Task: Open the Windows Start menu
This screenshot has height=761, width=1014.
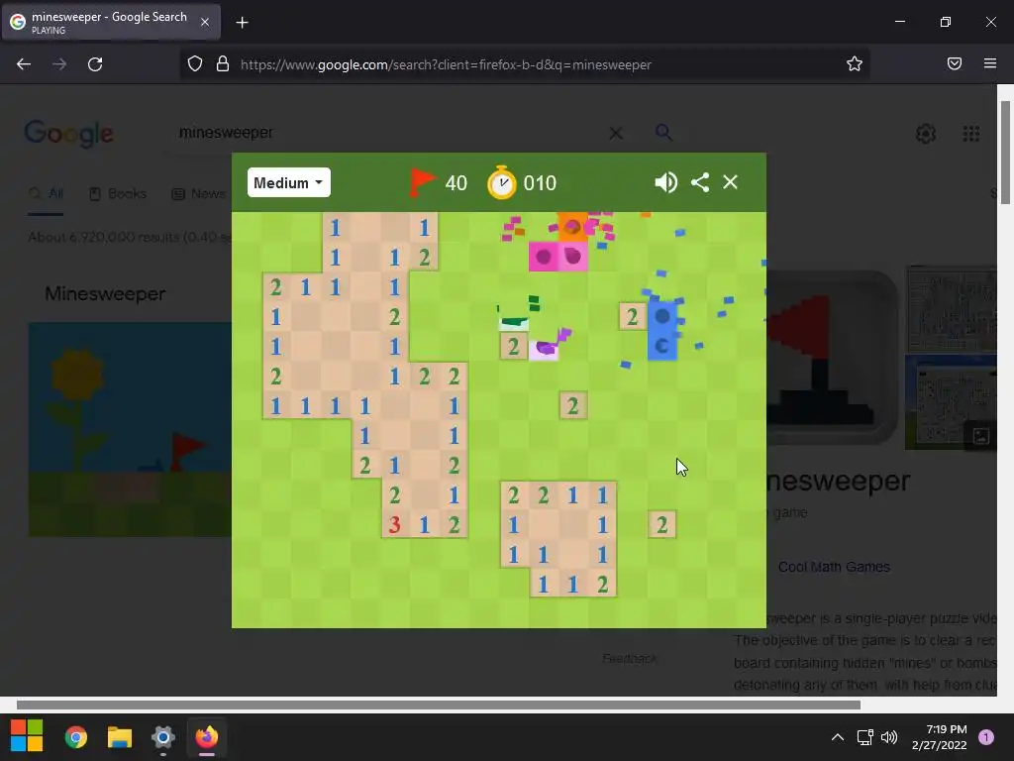Action: click(x=27, y=736)
